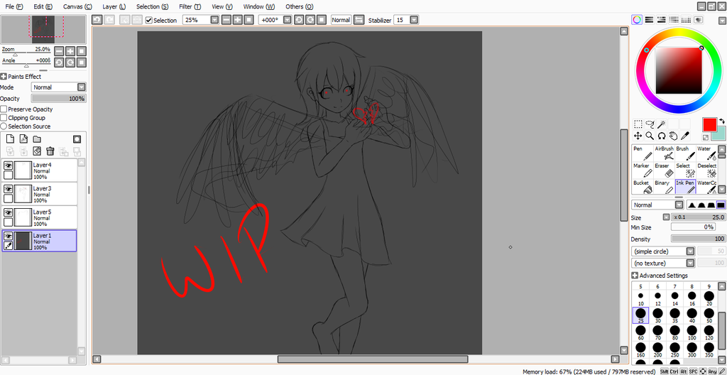The width and height of the screenshot is (727, 375).
Task: Enable Preserve Opacity checkbox
Action: point(4,109)
